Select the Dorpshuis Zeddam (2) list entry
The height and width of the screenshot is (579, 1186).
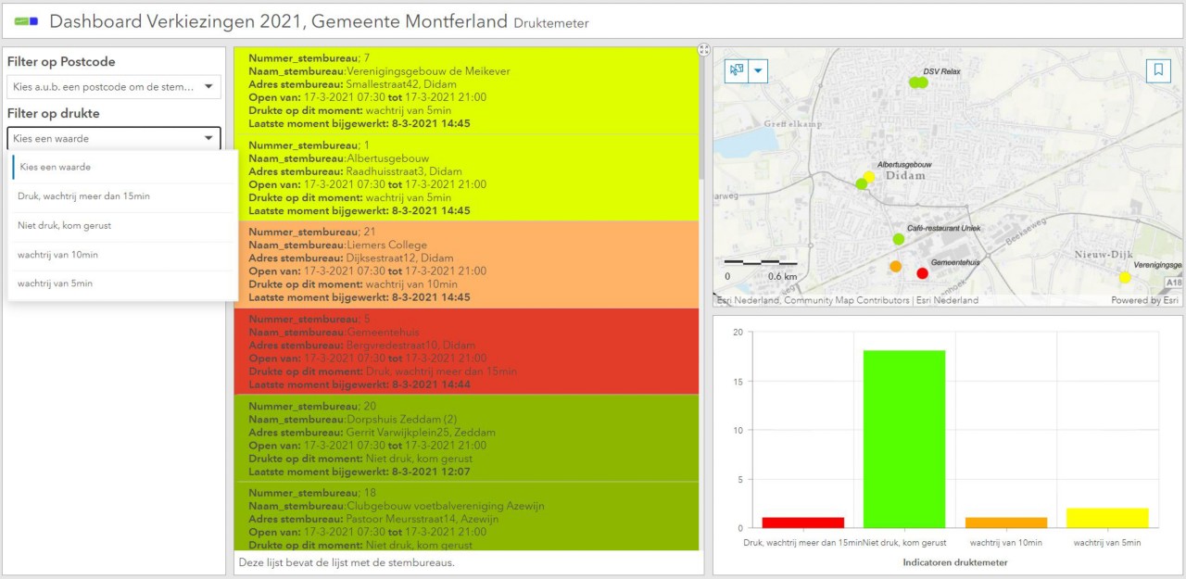click(x=467, y=438)
